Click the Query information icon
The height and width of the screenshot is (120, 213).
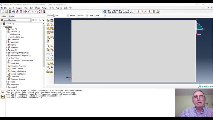(x=105, y=12)
